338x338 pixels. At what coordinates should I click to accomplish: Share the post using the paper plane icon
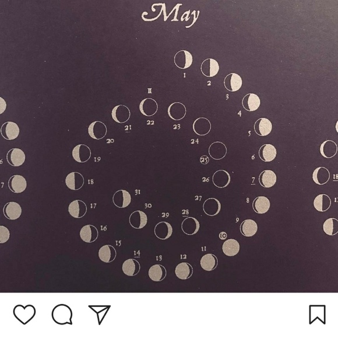pyautogui.click(x=100, y=315)
